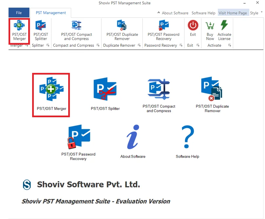Minimize the Shoviv window

[244, 3]
